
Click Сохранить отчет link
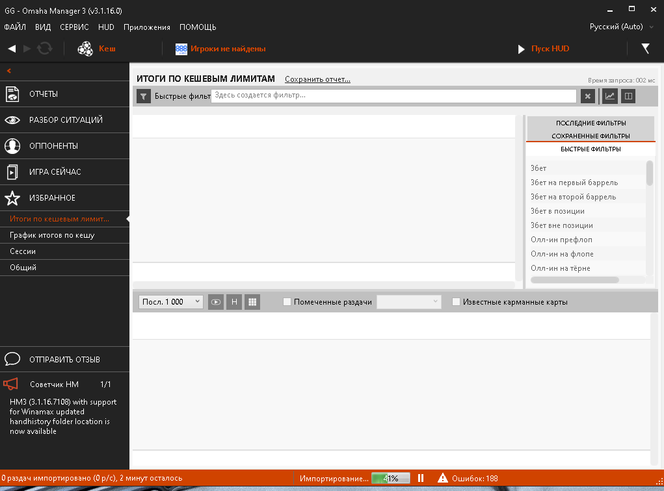click(x=317, y=79)
